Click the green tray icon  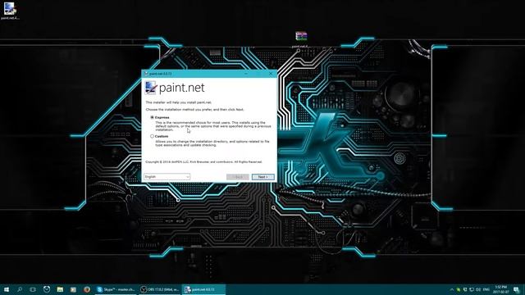coord(459,289)
